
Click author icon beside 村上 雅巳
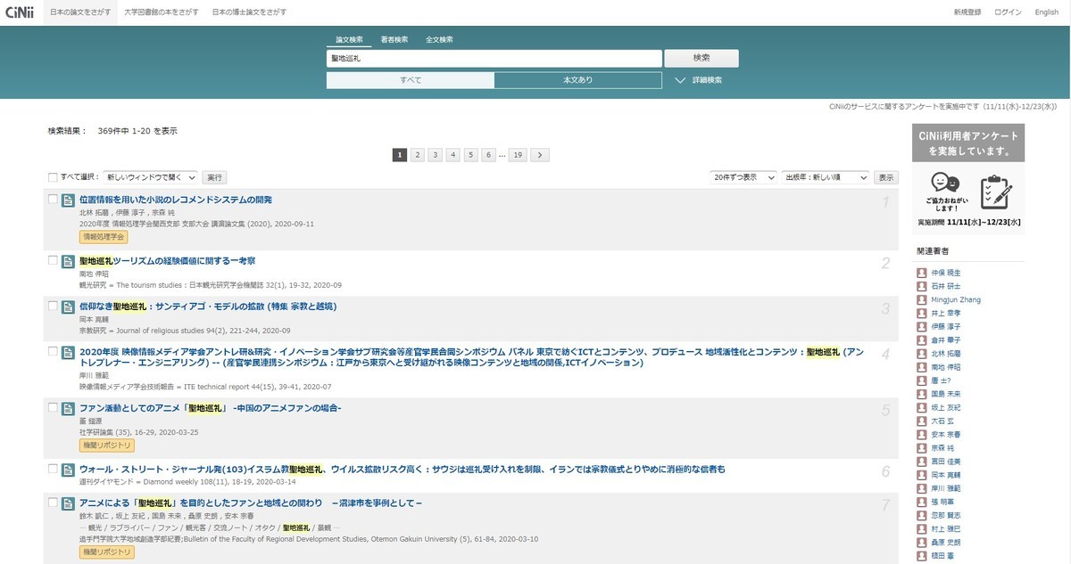click(x=922, y=528)
